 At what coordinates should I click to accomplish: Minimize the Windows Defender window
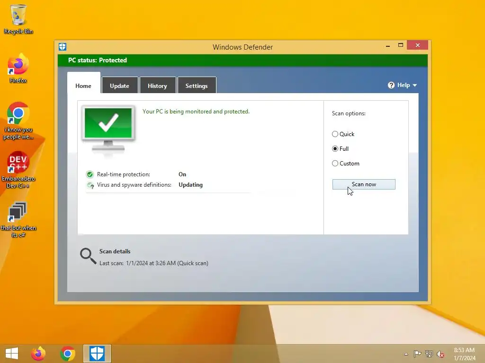pos(388,46)
